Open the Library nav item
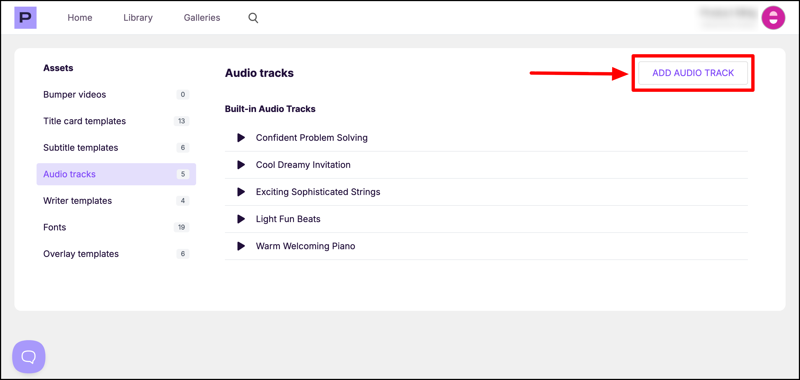The height and width of the screenshot is (380, 800). pyautogui.click(x=138, y=18)
